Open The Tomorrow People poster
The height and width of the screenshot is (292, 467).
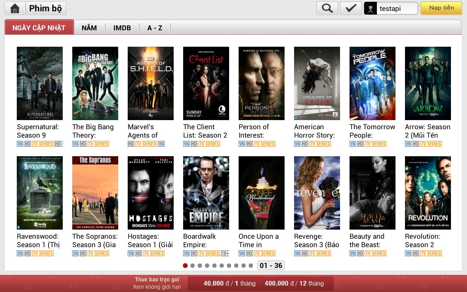click(373, 83)
